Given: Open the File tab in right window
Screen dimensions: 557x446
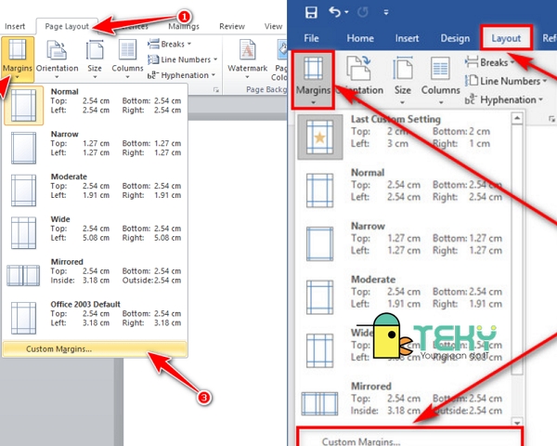Looking at the screenshot, I should tap(311, 38).
